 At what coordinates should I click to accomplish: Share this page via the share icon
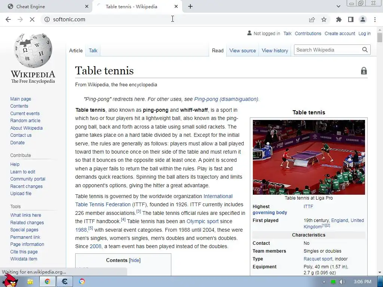(x=312, y=19)
